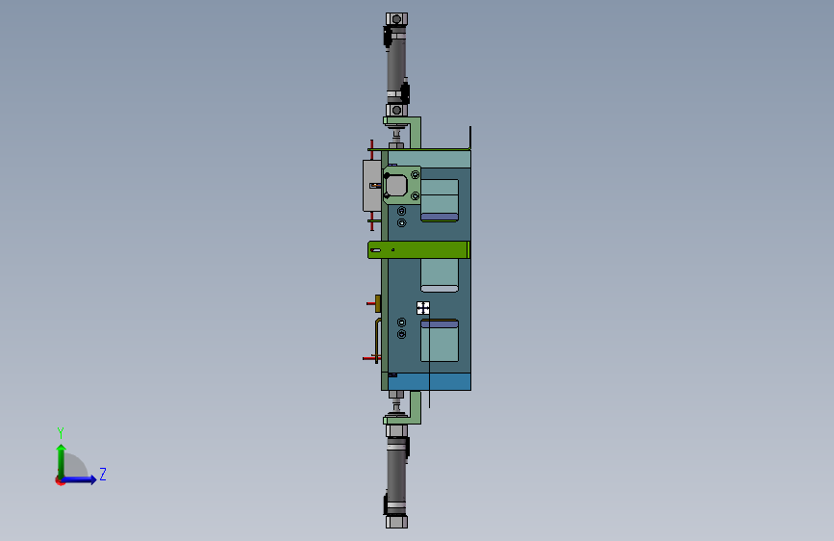Select the bright green horizontal bracket bar

[x=418, y=249]
